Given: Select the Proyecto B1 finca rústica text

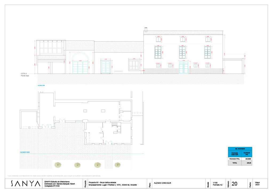Looking at the screenshot, I should coord(102,182).
